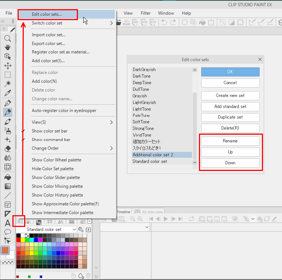This screenshot has width=282, height=280.
Task: Select the Gradient tool
Action: click(8, 186)
